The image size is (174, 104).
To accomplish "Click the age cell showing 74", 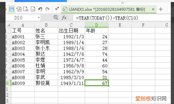I will [x=97, y=54].
